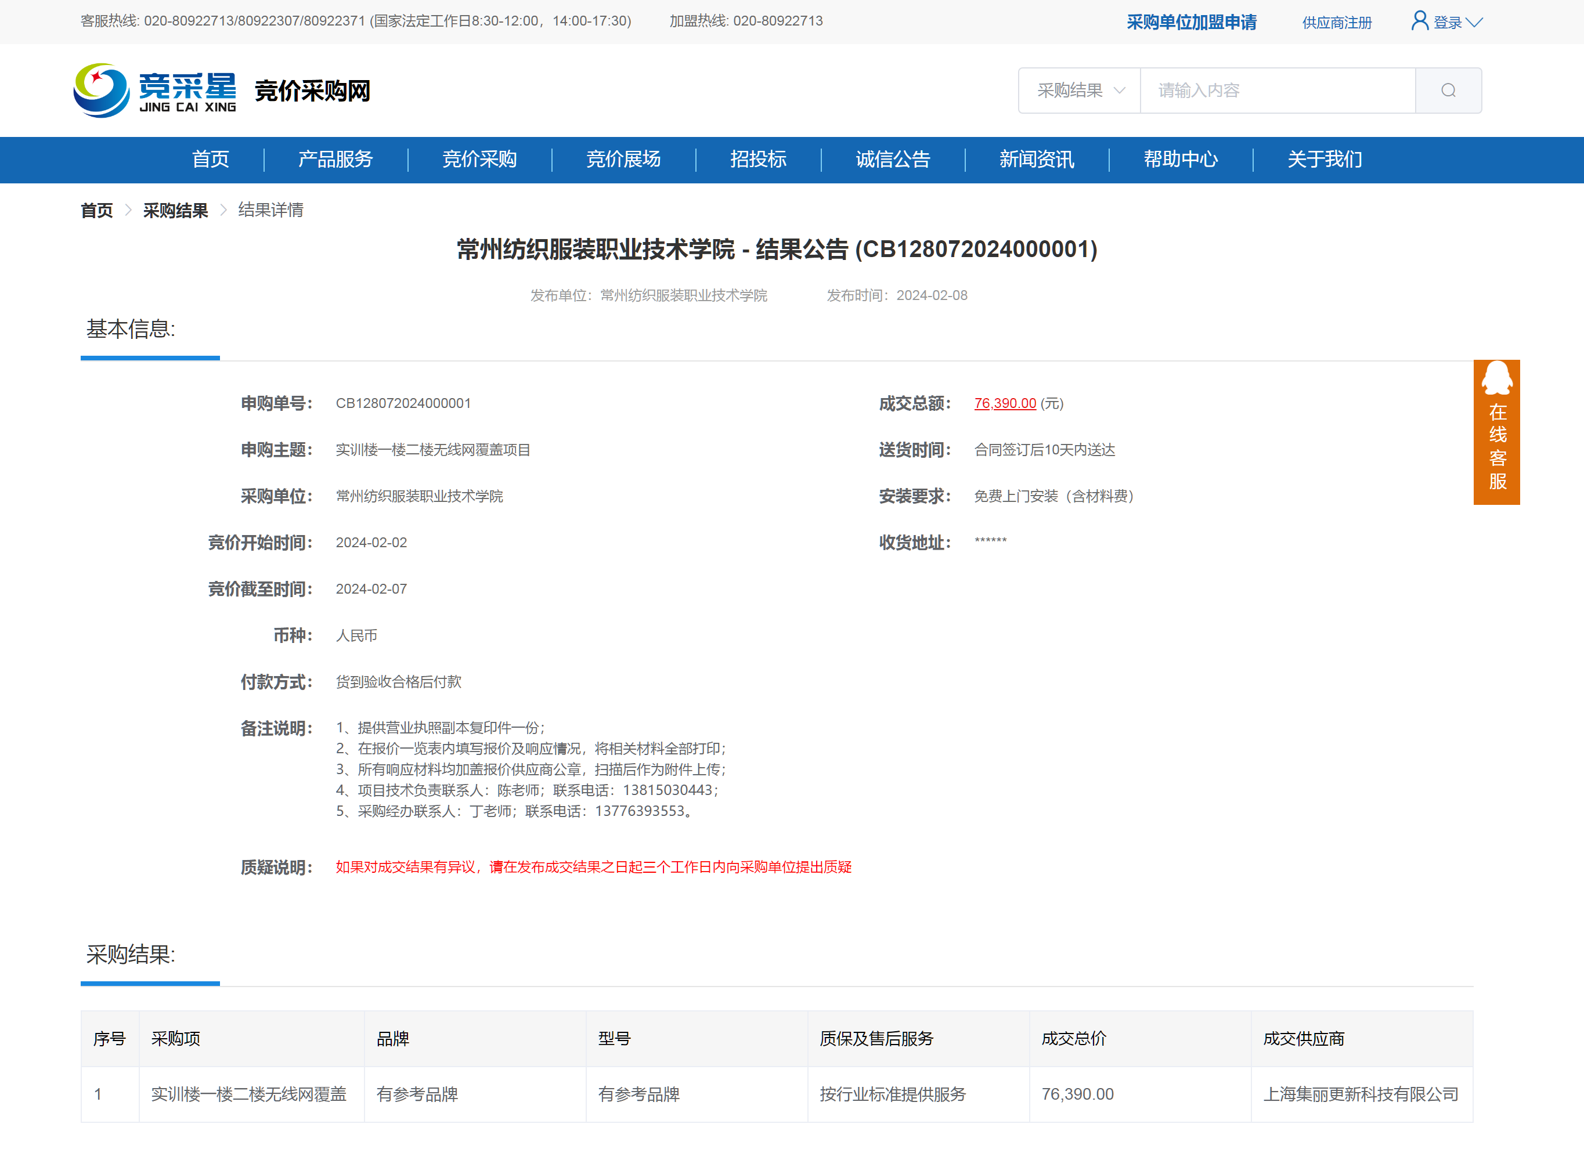Open the 诚信公告 navigation item
The width and height of the screenshot is (1584, 1167).
click(x=892, y=160)
